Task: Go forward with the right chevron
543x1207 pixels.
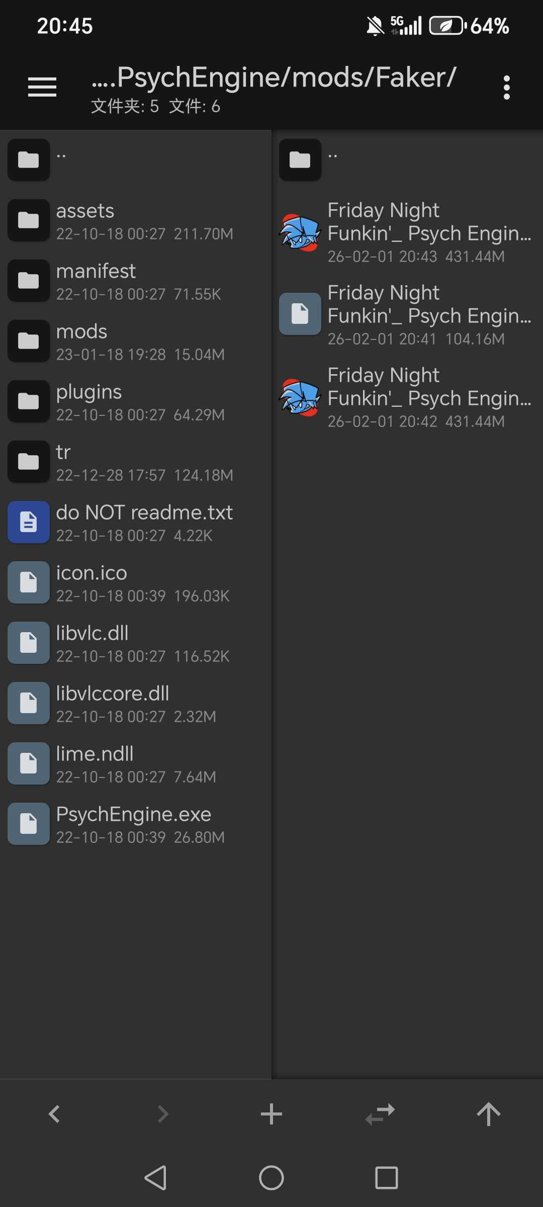Action: (163, 1113)
